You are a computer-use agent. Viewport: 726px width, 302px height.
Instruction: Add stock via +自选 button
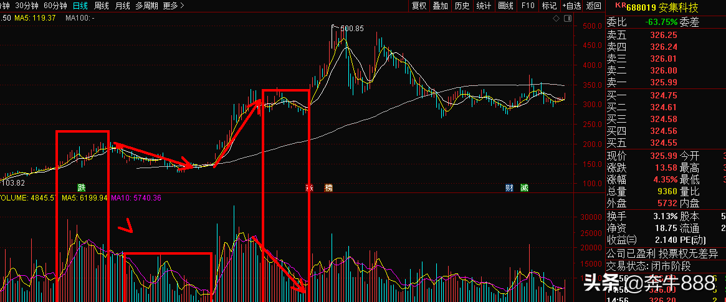click(x=572, y=6)
